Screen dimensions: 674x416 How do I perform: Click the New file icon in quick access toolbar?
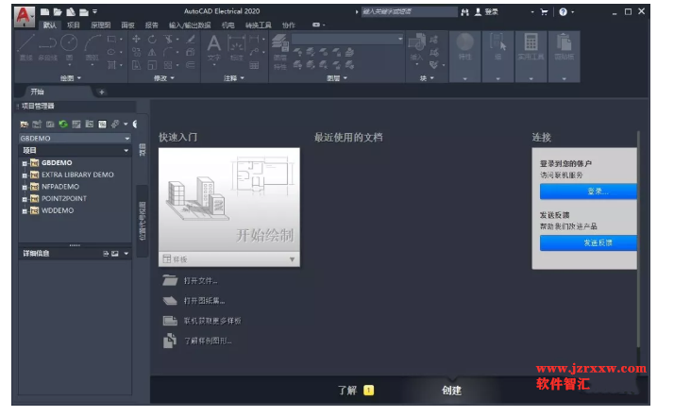(x=44, y=12)
